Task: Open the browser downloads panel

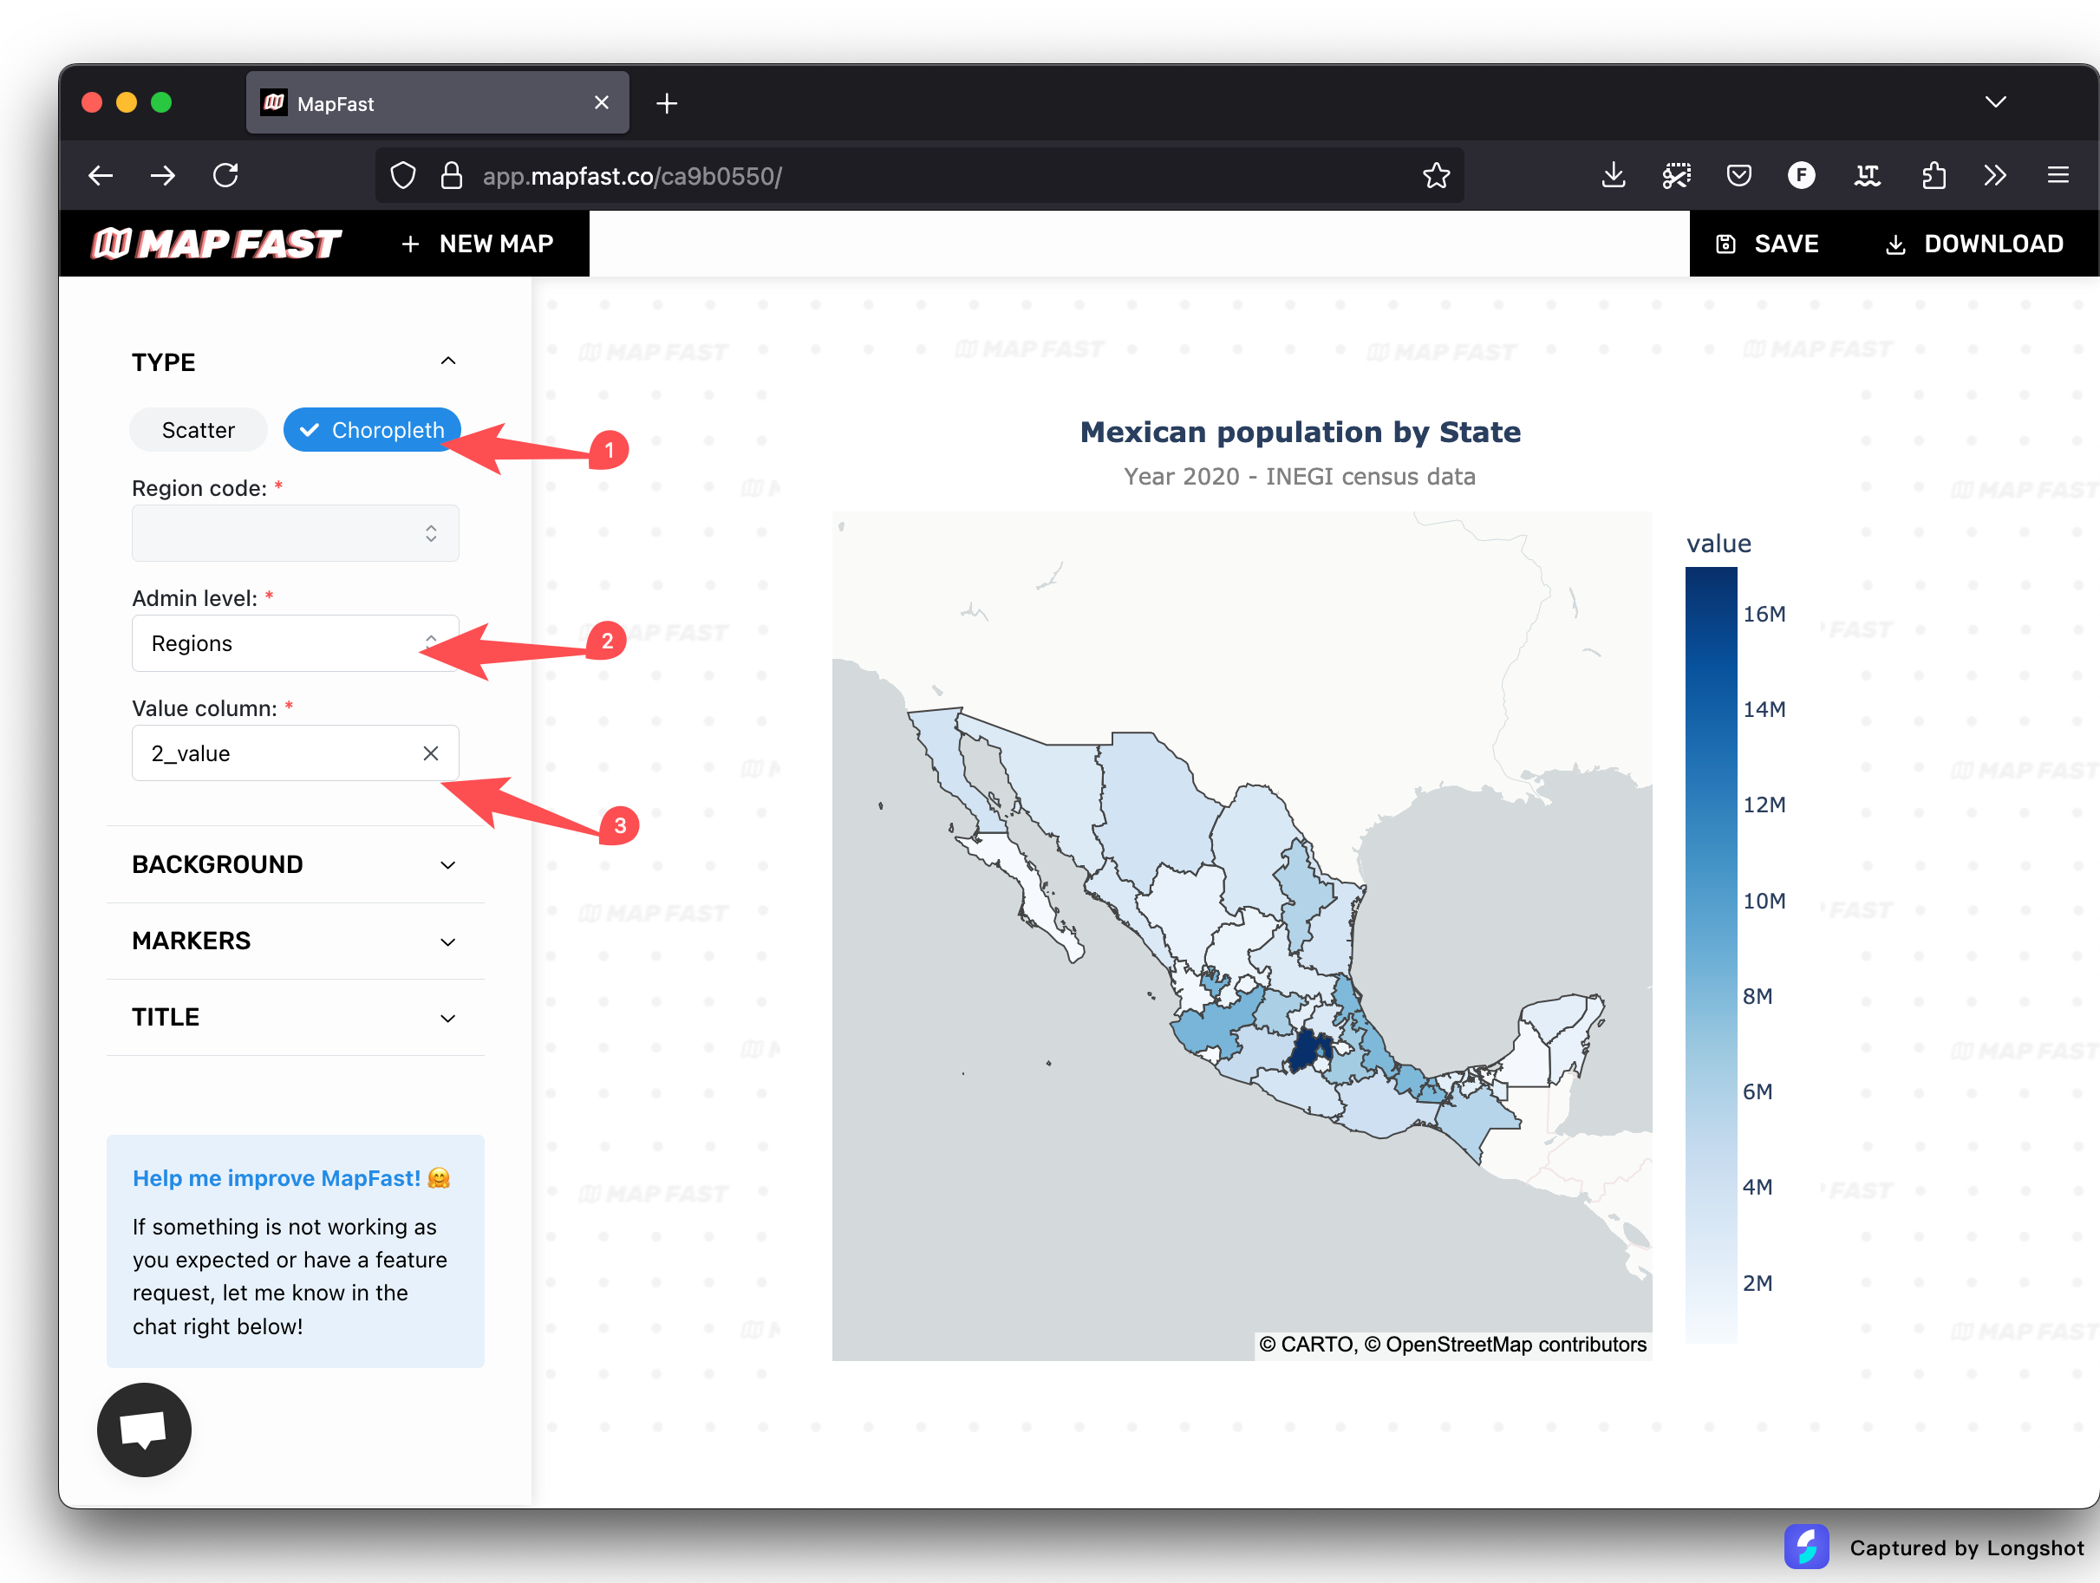Action: coord(1614,176)
